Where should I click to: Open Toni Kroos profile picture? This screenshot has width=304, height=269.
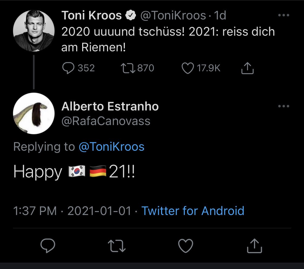point(34,31)
